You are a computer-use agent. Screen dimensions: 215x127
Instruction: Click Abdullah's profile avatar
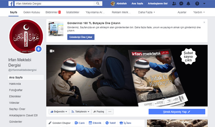coord(113,3)
